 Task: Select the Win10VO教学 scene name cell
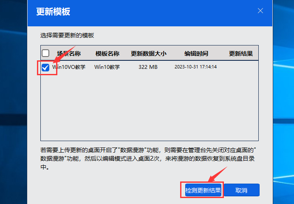click(x=69, y=67)
